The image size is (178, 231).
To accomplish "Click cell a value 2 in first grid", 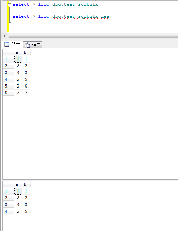I will 18,66.
